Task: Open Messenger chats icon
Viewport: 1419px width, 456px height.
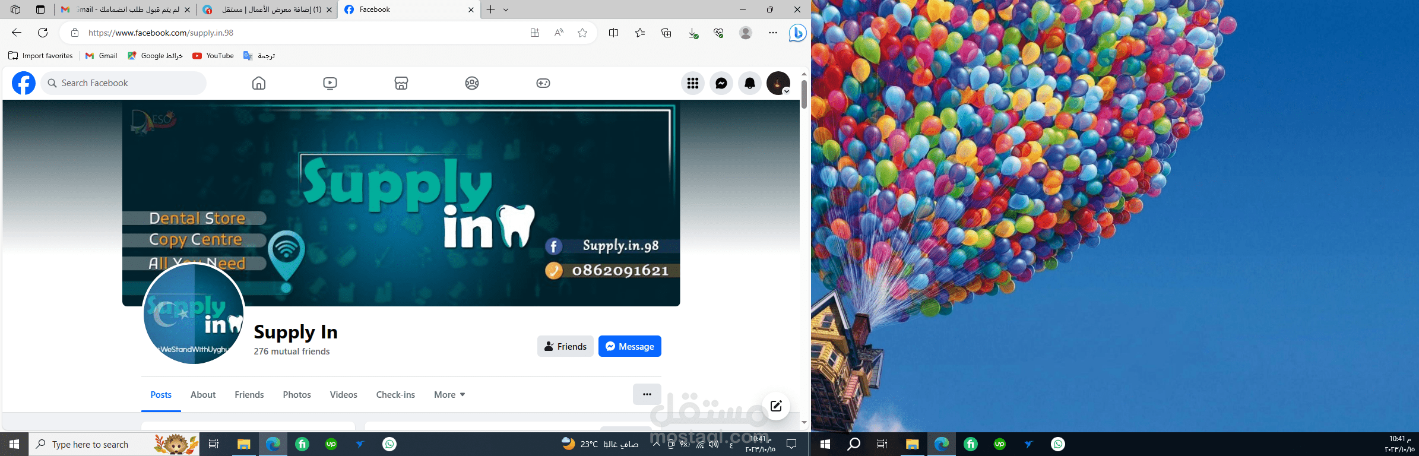Action: 721,83
